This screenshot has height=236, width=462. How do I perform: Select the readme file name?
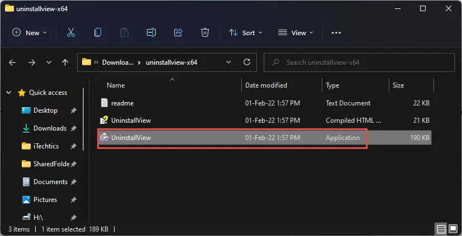tap(122, 103)
